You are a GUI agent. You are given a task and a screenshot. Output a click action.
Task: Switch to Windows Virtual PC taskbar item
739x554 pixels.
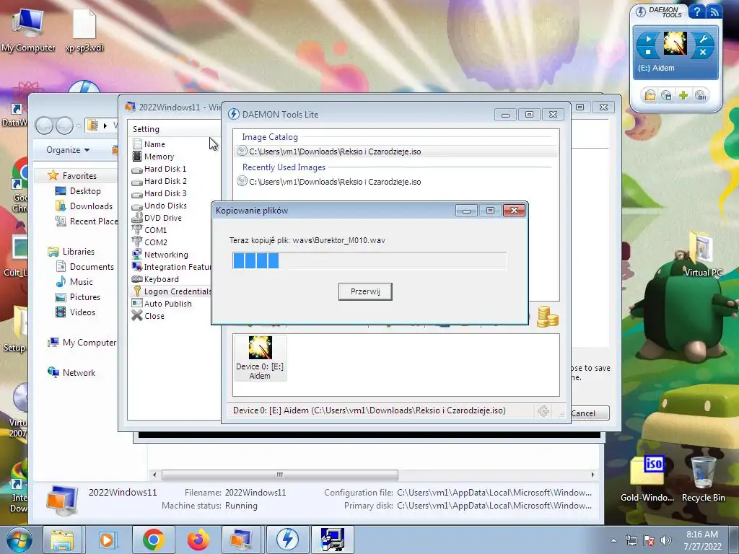point(241,540)
